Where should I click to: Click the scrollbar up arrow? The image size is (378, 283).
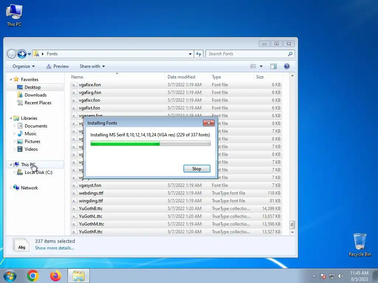(x=292, y=76)
